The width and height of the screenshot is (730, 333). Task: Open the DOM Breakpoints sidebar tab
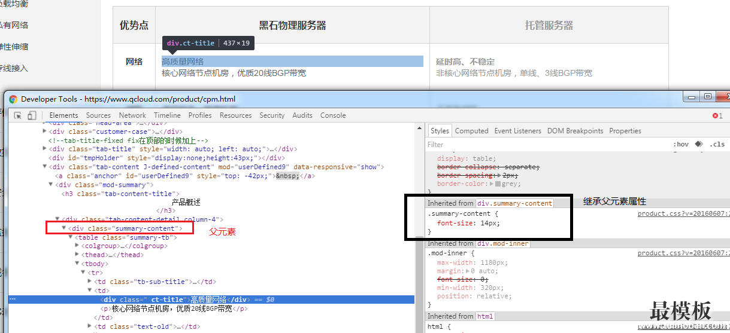(x=575, y=130)
